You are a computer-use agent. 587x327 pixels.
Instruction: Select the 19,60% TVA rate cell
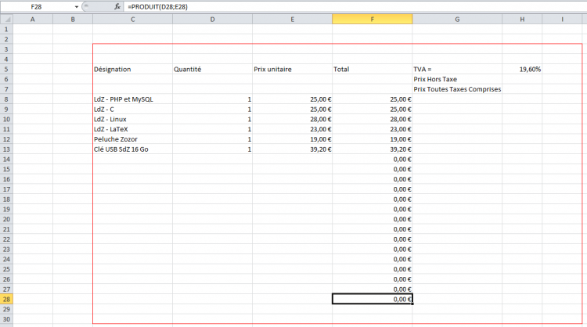(x=522, y=69)
